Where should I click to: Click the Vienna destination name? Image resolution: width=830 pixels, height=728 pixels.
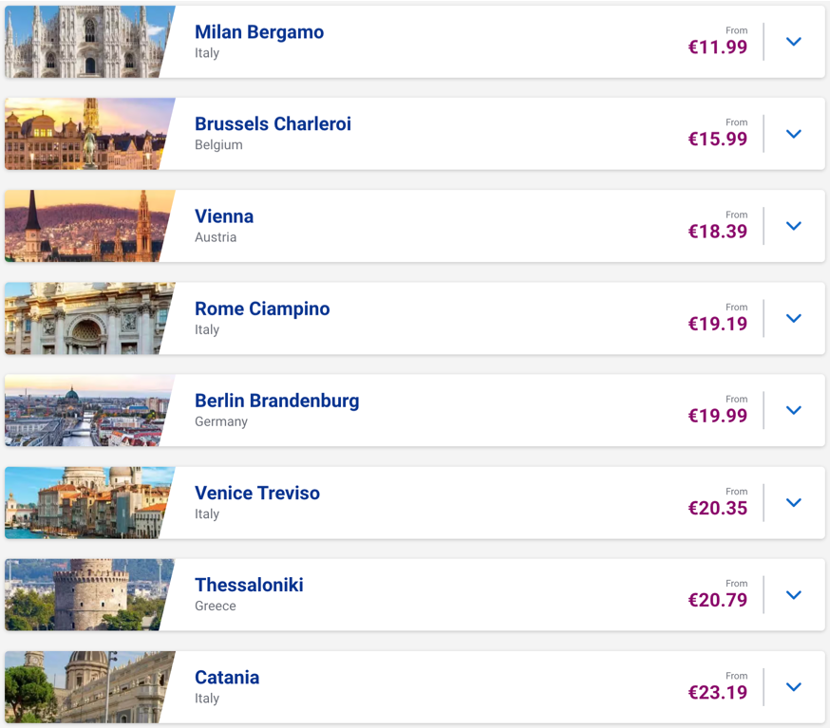(224, 215)
